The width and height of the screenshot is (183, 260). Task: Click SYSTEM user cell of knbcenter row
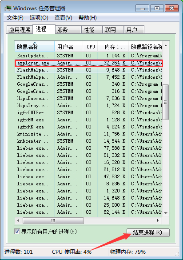65,141
